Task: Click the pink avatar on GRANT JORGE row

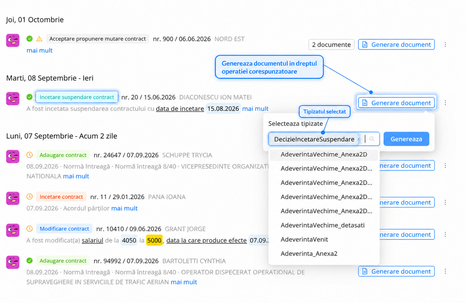Action: pyautogui.click(x=13, y=230)
